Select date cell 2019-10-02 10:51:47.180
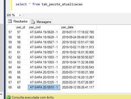The width and height of the screenshot is (131, 99). [x=78, y=42]
